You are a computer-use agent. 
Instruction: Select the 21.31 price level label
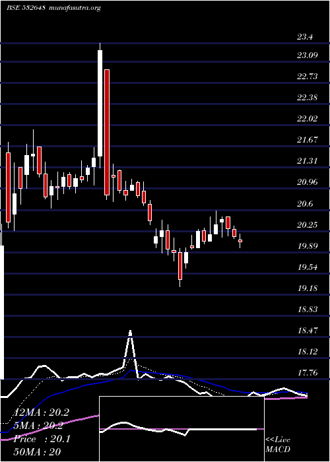[x=308, y=160]
